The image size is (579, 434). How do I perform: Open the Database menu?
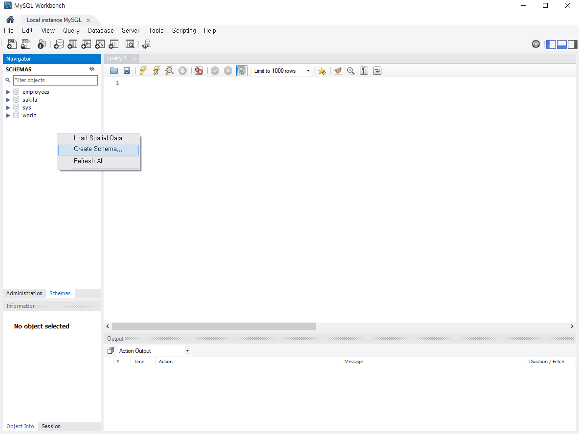click(x=101, y=31)
